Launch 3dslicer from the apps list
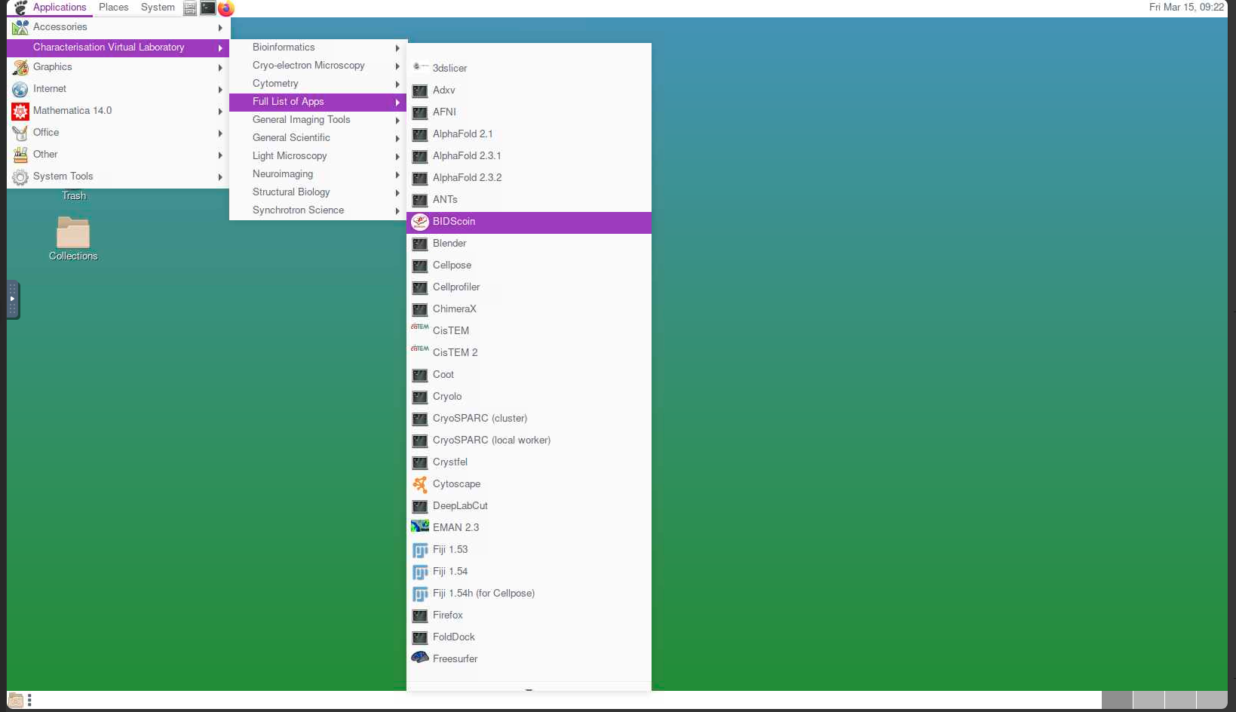 click(529, 68)
